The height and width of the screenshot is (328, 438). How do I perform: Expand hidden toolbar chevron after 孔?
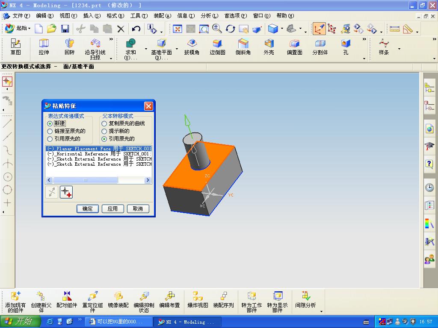point(364,39)
